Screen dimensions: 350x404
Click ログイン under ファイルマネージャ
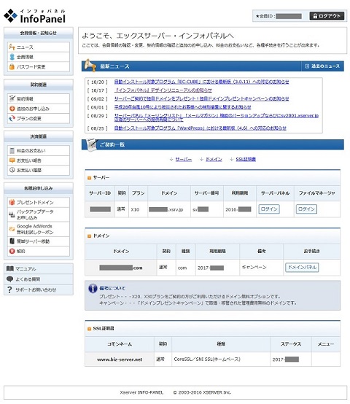click(306, 209)
